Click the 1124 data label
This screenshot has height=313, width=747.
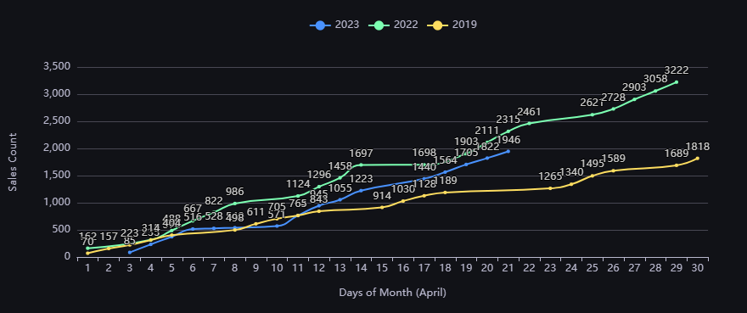[x=298, y=184]
